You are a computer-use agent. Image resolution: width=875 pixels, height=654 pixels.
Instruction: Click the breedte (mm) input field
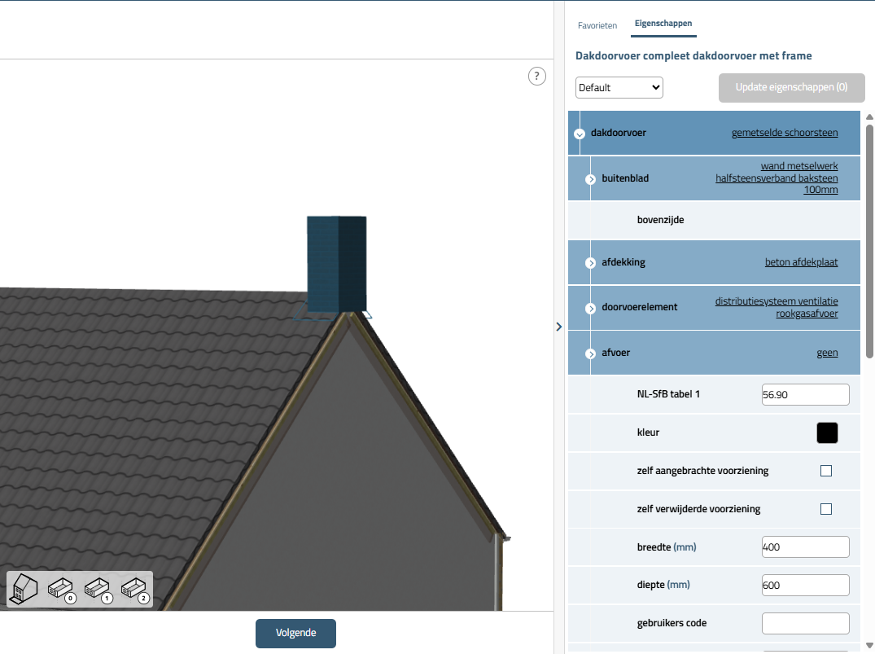click(x=805, y=546)
